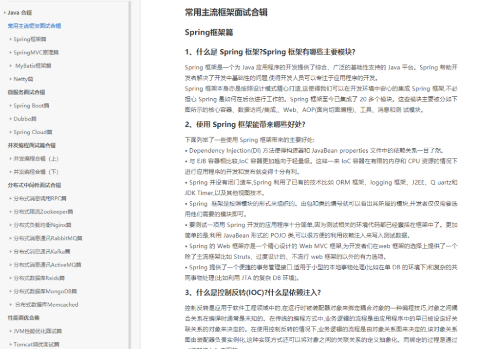Expand the Dubbo篇 disclosure triangle
Screen dimensions: 487x349
coord(11,119)
